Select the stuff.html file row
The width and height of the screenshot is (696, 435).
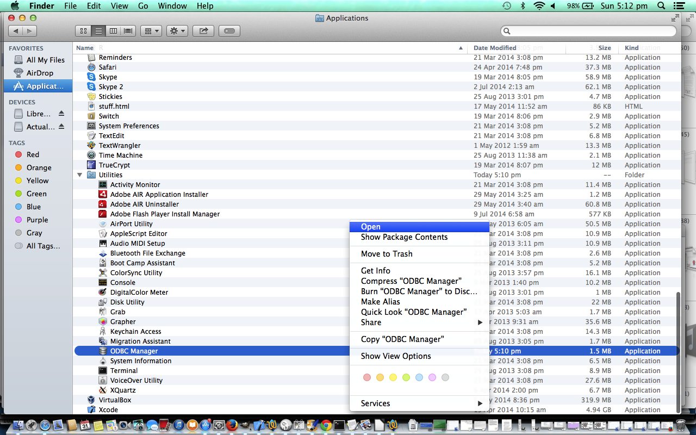[x=377, y=106]
